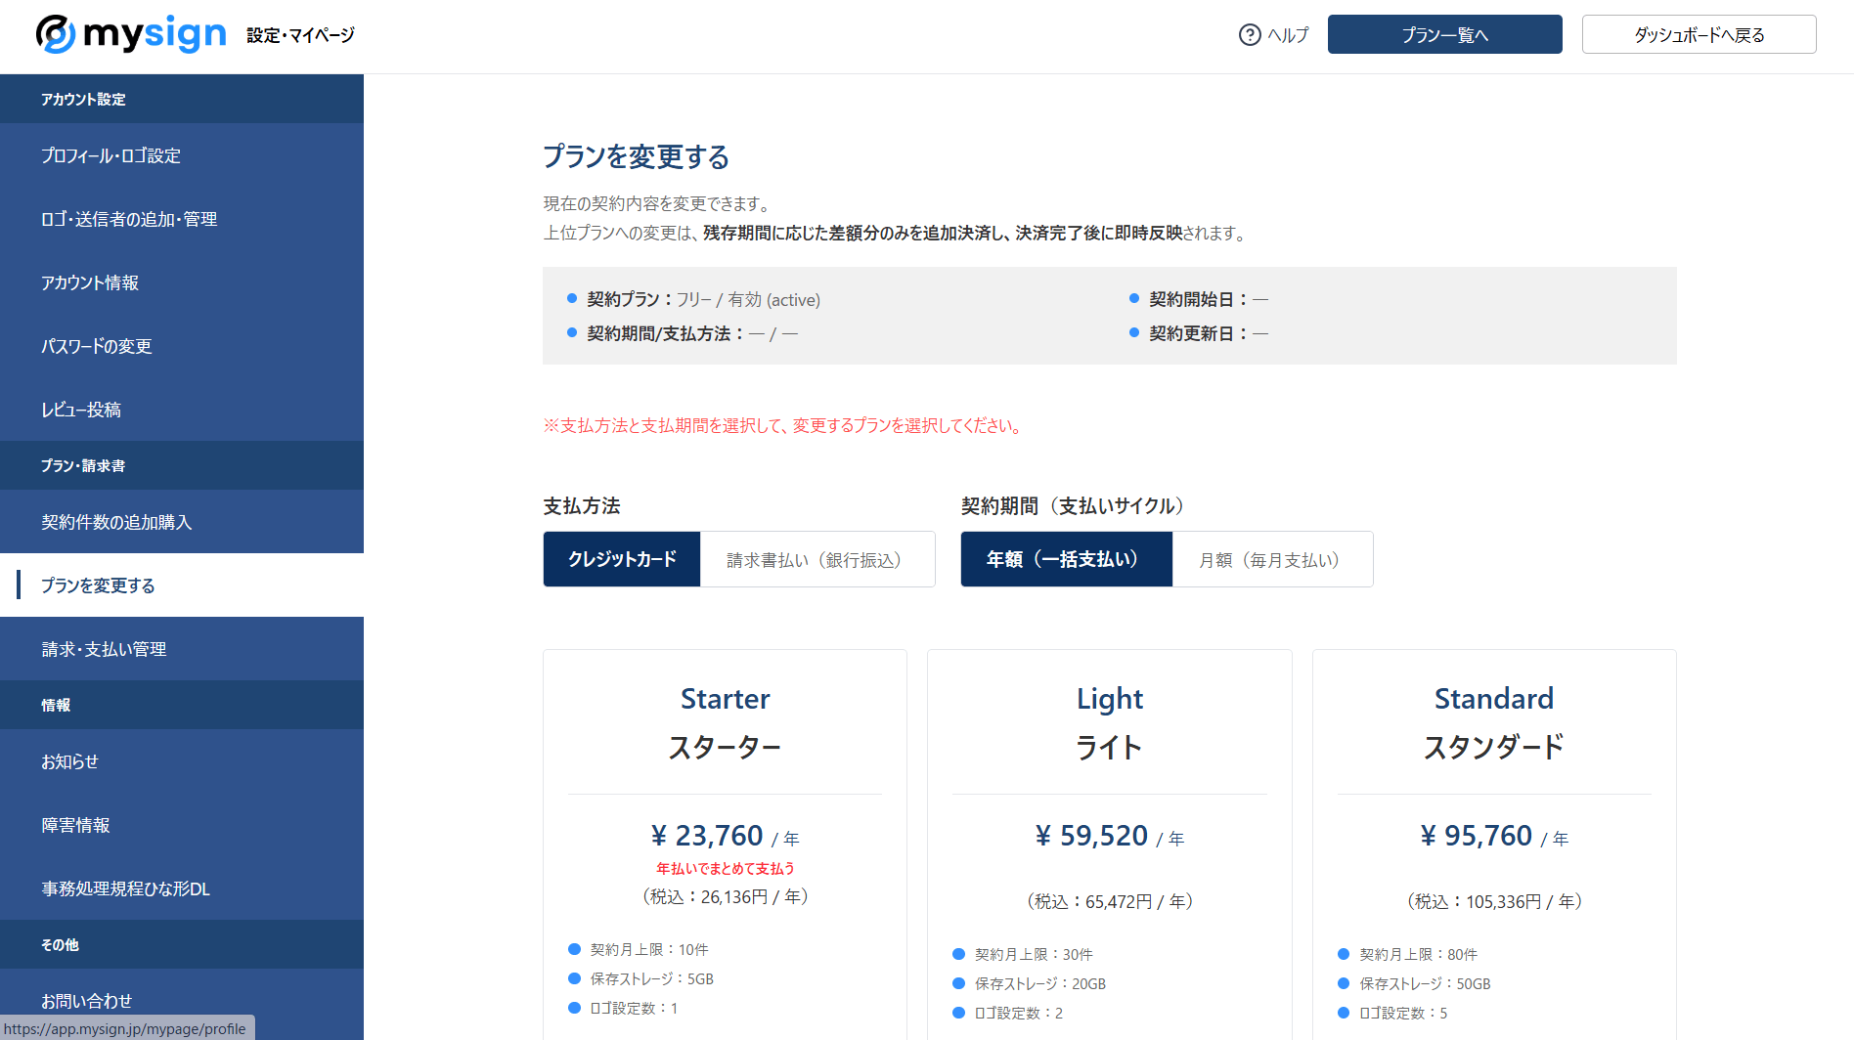Return to the dashboard via ダッシュボードへ戻る
Screen dimensions: 1854x1040
[1699, 34]
